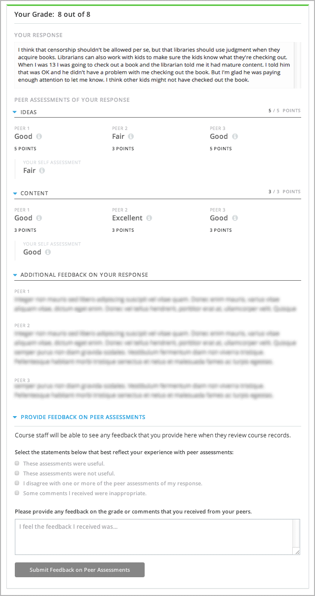Viewport: 315px width, 596px height.
Task: Open info icon next to self assessment Fair
Action: point(42,171)
